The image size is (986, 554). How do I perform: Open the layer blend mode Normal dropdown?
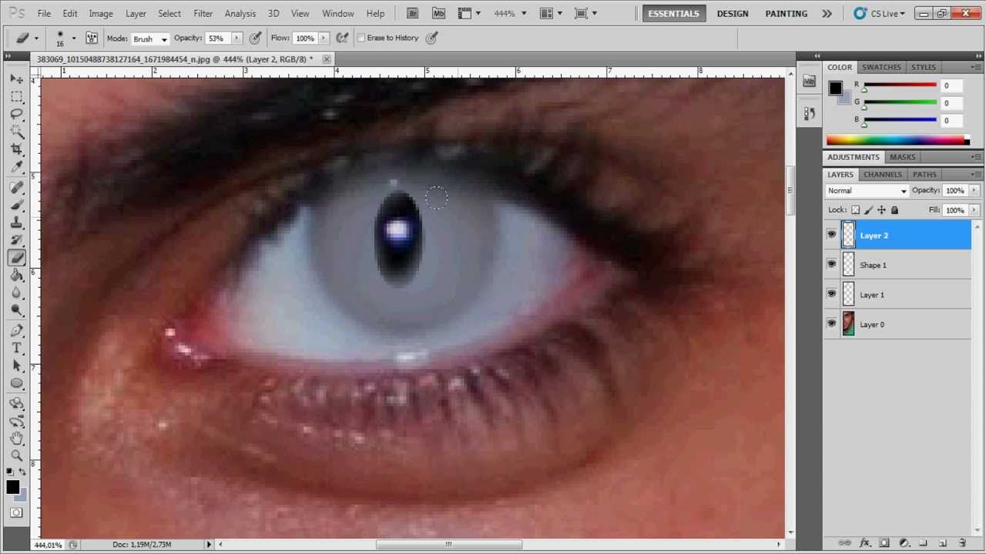(x=867, y=191)
